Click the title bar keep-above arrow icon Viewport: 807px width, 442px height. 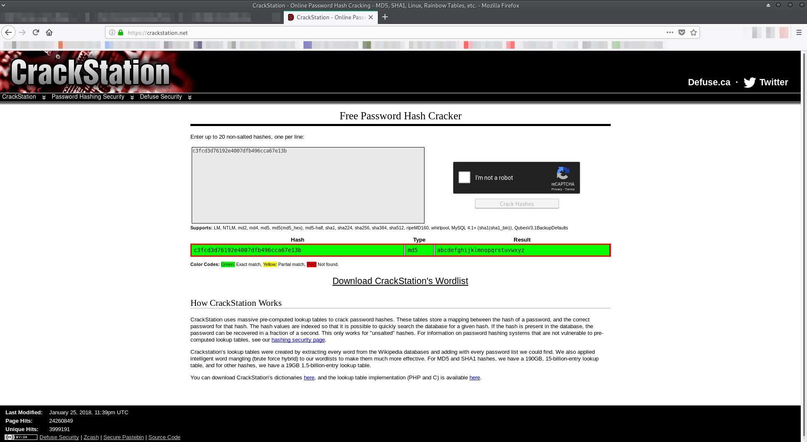(768, 5)
